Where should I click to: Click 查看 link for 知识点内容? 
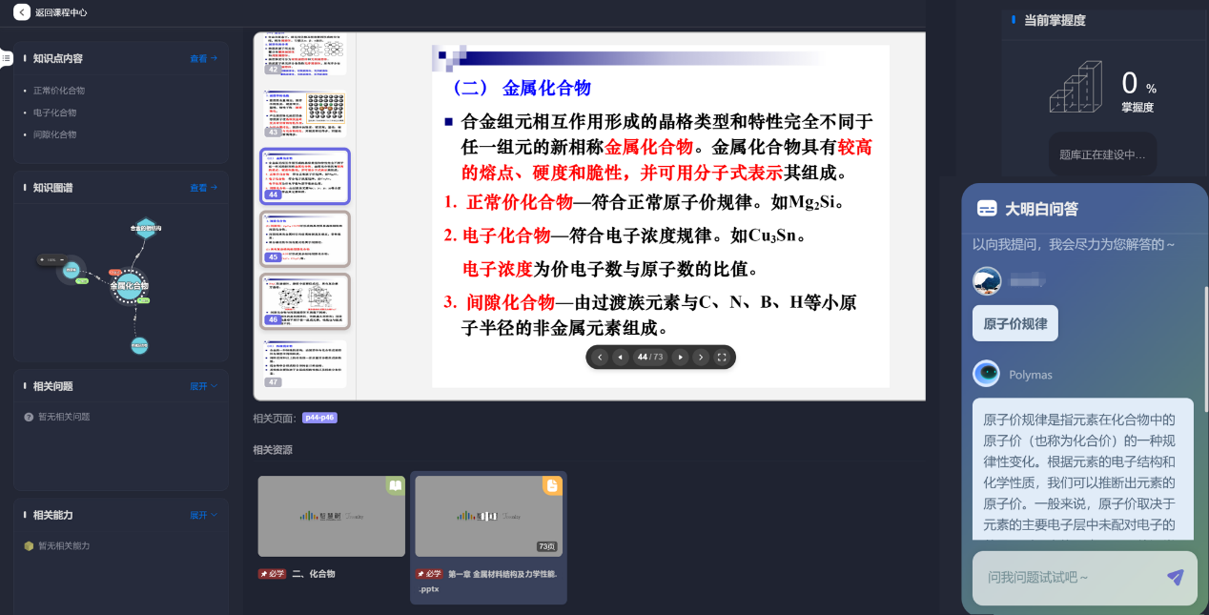pos(203,58)
